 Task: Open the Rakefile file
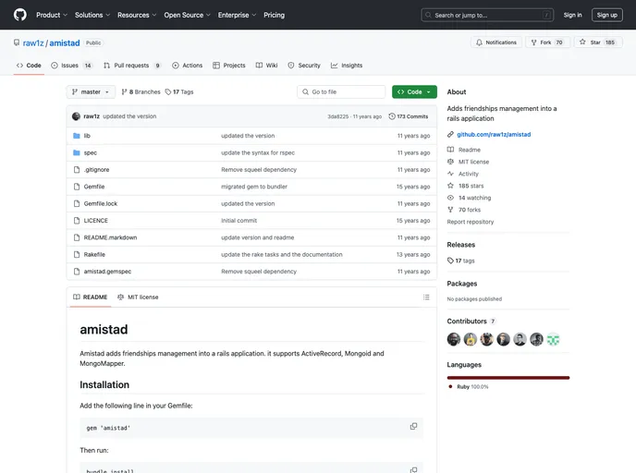[x=94, y=255]
